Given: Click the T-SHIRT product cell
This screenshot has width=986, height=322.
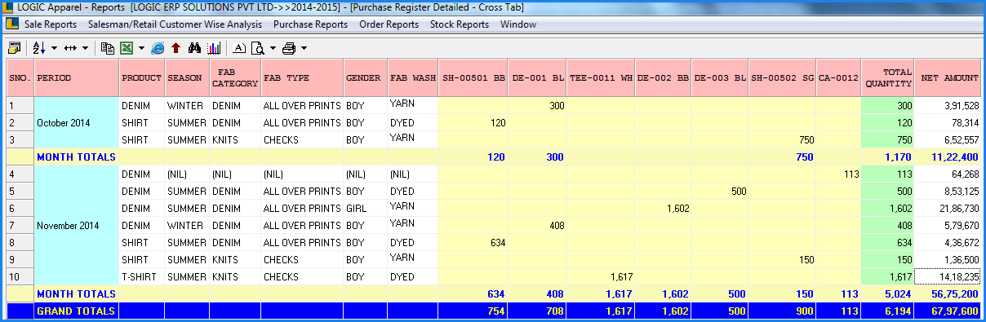Looking at the screenshot, I should [142, 276].
